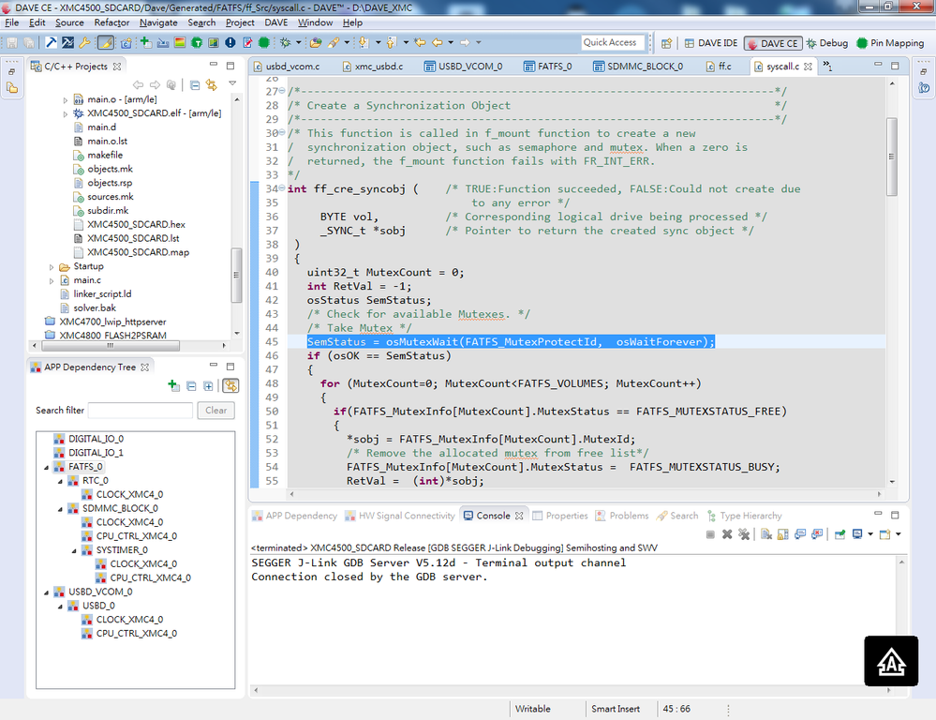Open the Project menu
The height and width of the screenshot is (720, 936).
pos(240,22)
